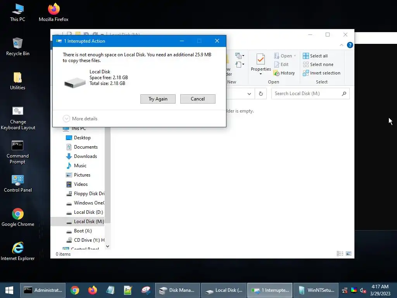Select Documents in navigation pane
Viewport: 397px width, 298px height.
tap(82, 147)
